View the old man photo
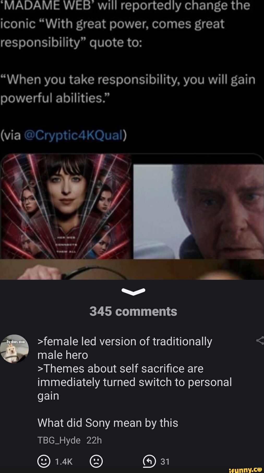 click(199, 212)
